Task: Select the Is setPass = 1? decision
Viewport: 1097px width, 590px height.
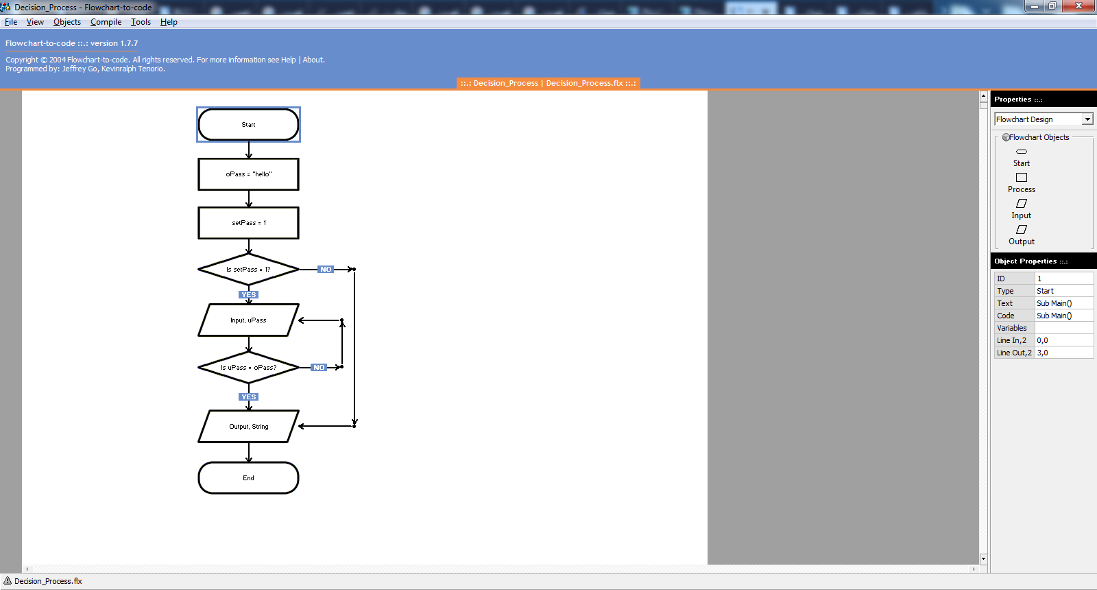Action: click(248, 270)
